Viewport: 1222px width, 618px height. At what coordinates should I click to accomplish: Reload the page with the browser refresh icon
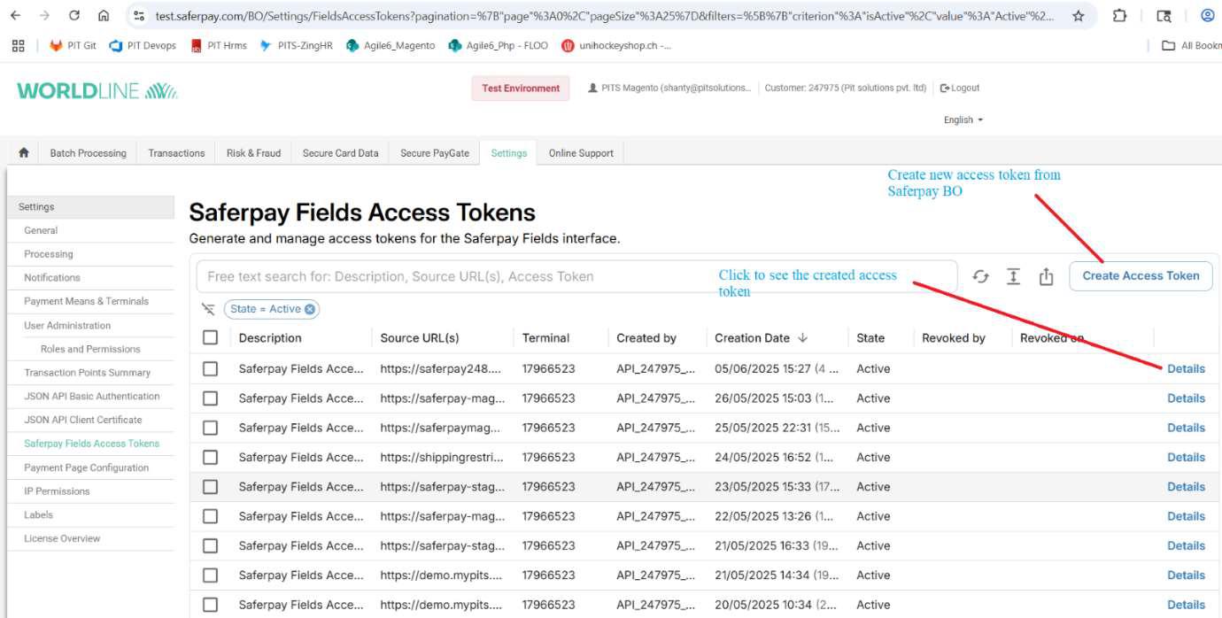click(x=74, y=16)
